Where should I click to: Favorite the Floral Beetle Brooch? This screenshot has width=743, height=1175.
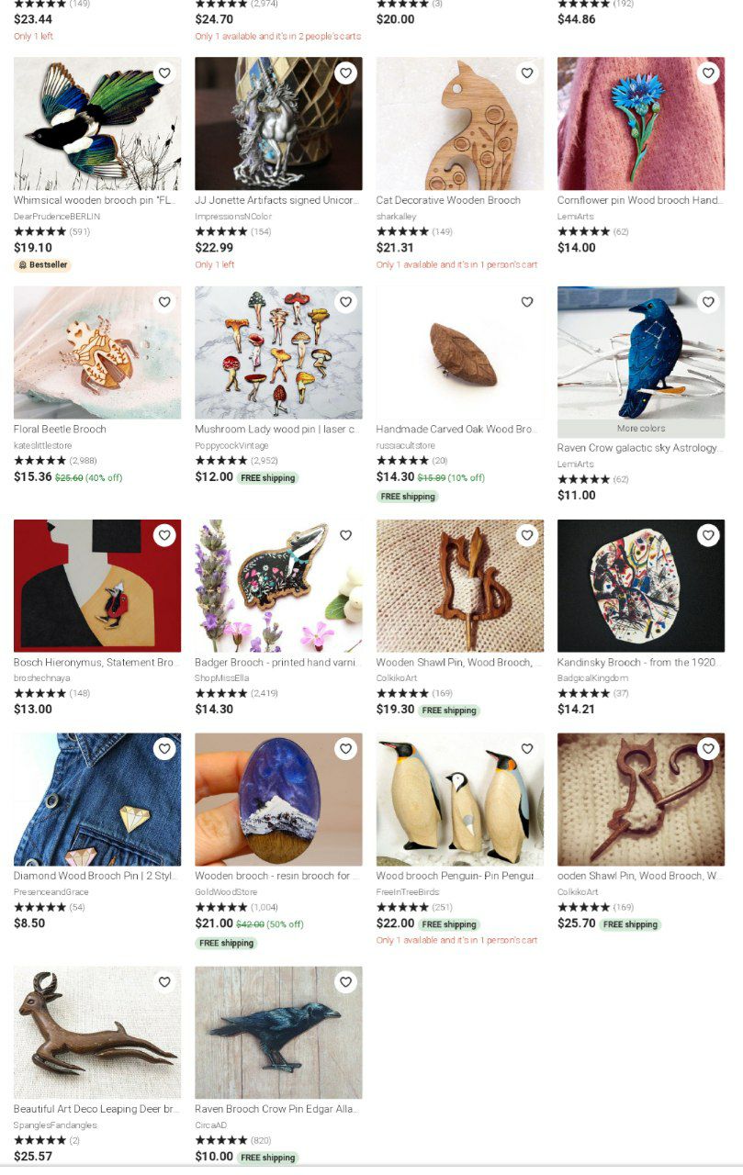[164, 302]
